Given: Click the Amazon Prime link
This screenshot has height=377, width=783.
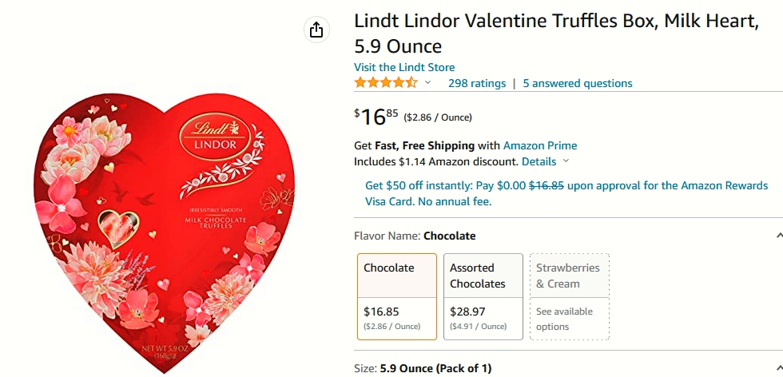Looking at the screenshot, I should (x=540, y=146).
